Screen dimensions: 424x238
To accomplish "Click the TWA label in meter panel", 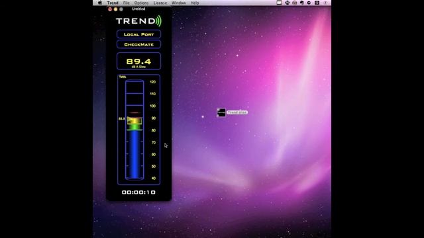I will [x=123, y=77].
